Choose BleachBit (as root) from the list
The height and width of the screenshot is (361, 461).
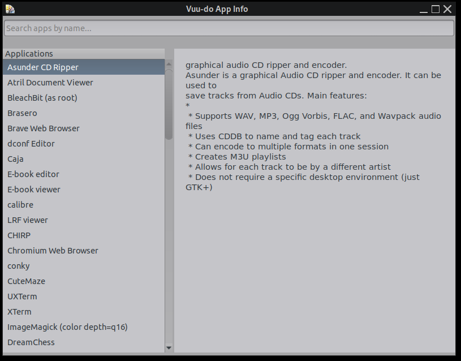(84, 98)
